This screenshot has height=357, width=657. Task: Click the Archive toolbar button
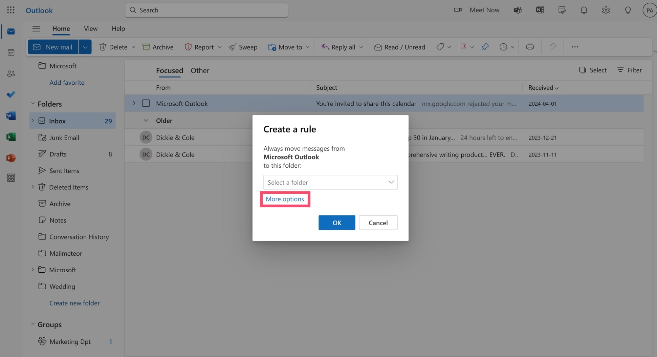tap(158, 47)
